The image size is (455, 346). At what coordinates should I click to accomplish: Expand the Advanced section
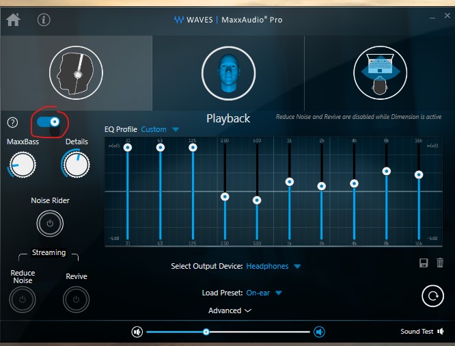[x=230, y=310]
